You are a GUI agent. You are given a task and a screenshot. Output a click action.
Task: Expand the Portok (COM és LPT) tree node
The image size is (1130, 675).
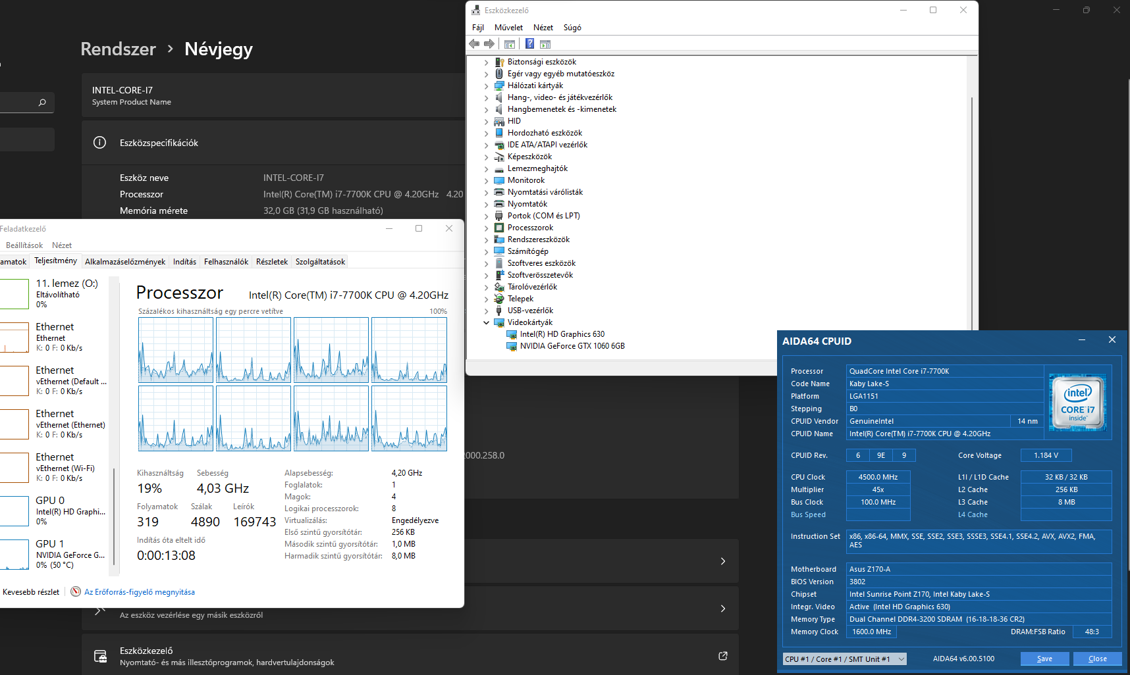(487, 216)
